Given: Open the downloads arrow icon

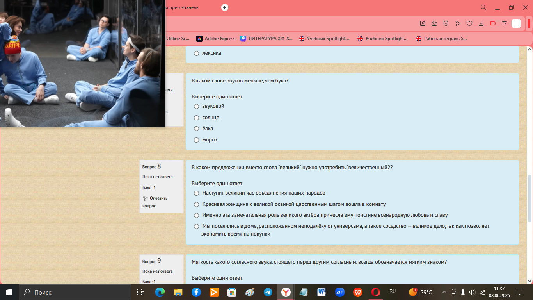Looking at the screenshot, I should 481,23.
